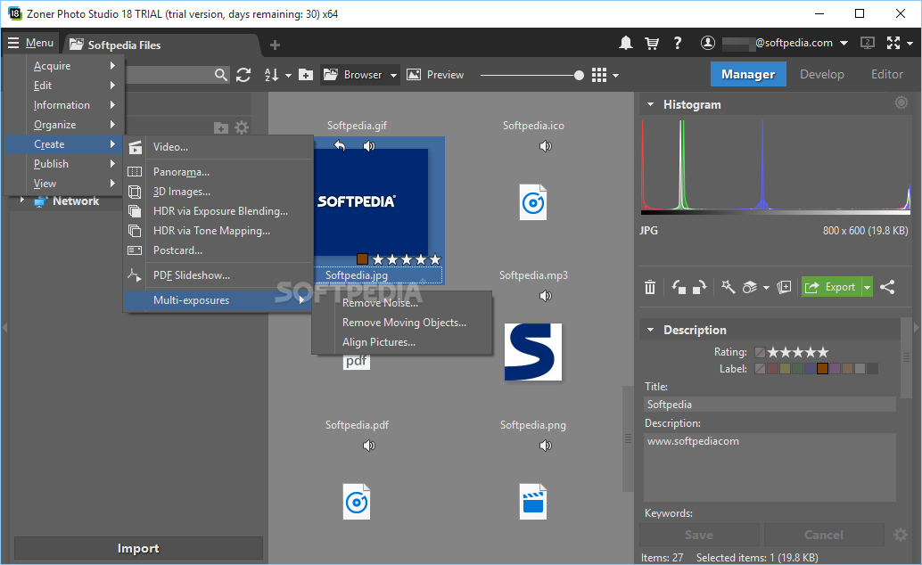The image size is (922, 565).
Task: Click the Cancel button in Description
Action: (824, 535)
